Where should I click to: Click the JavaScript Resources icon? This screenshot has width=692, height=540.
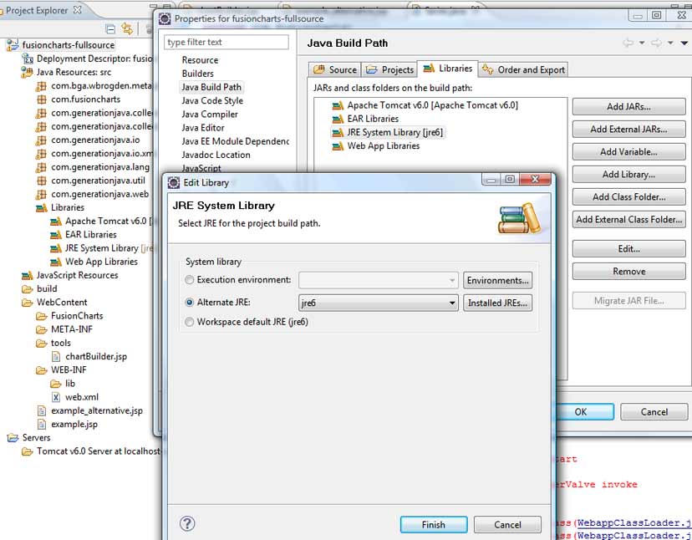pyautogui.click(x=28, y=276)
